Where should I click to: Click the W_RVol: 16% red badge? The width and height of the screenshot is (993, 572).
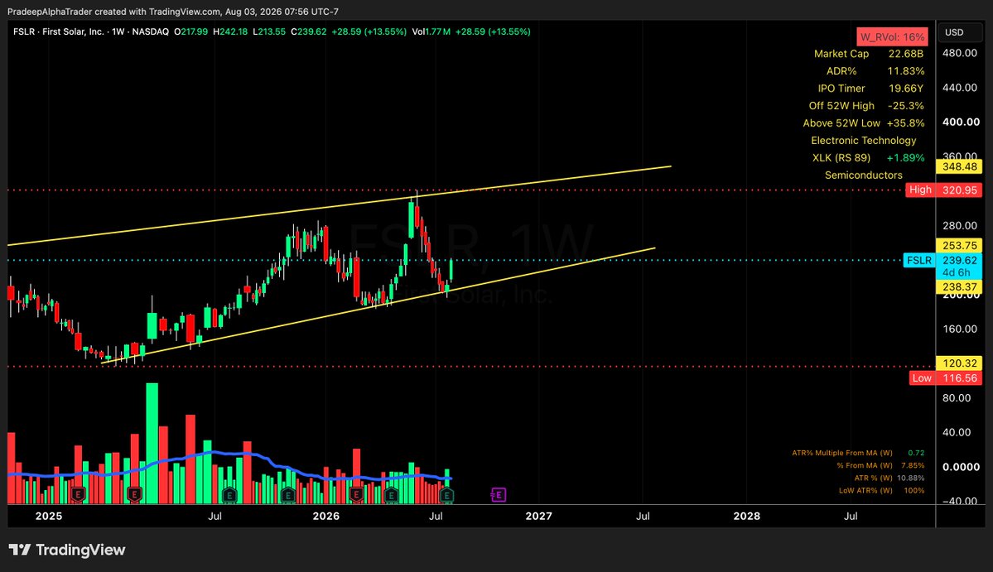[x=892, y=36]
